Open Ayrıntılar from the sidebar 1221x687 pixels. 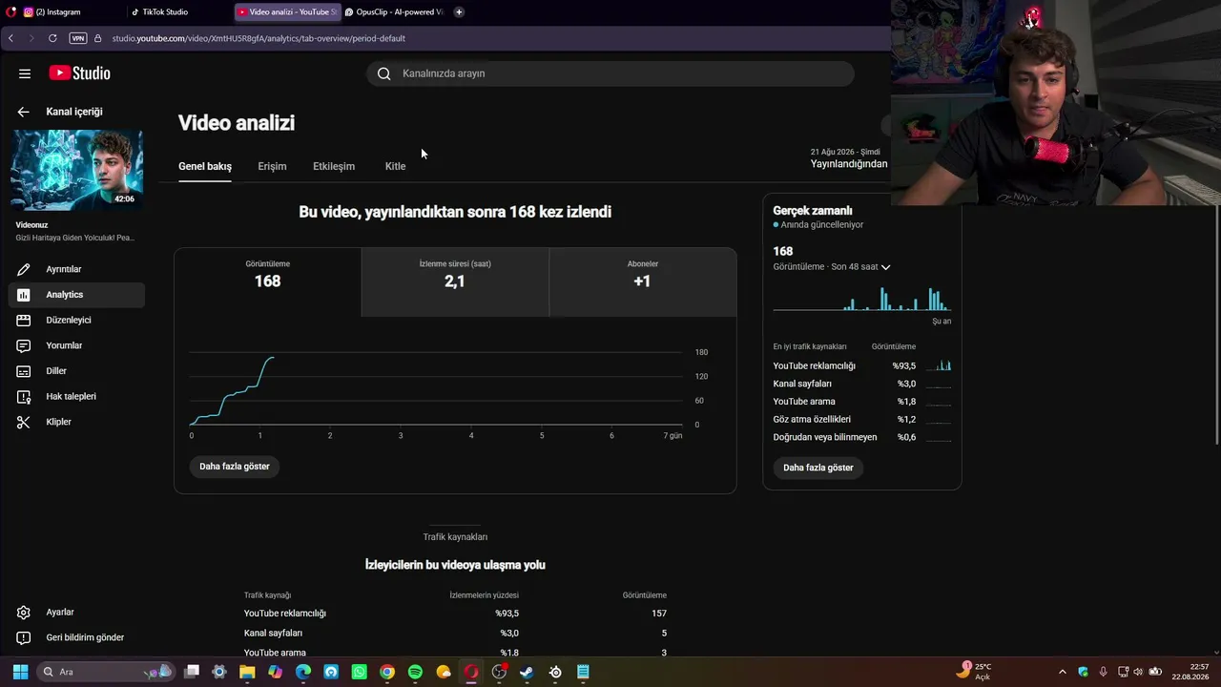(x=76, y=269)
